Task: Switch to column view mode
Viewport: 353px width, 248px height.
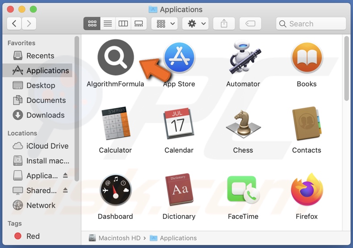Action: [123, 24]
